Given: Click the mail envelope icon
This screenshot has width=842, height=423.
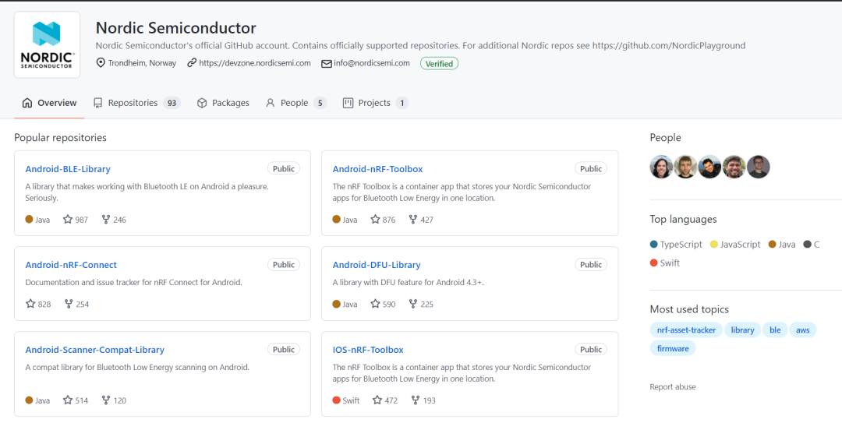Looking at the screenshot, I should click(327, 63).
